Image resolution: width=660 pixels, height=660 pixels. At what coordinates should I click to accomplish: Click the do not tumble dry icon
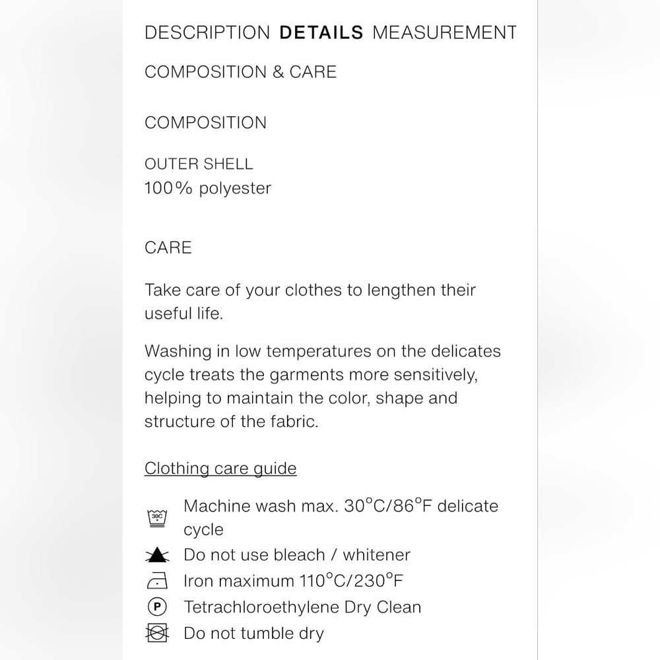coord(157,633)
